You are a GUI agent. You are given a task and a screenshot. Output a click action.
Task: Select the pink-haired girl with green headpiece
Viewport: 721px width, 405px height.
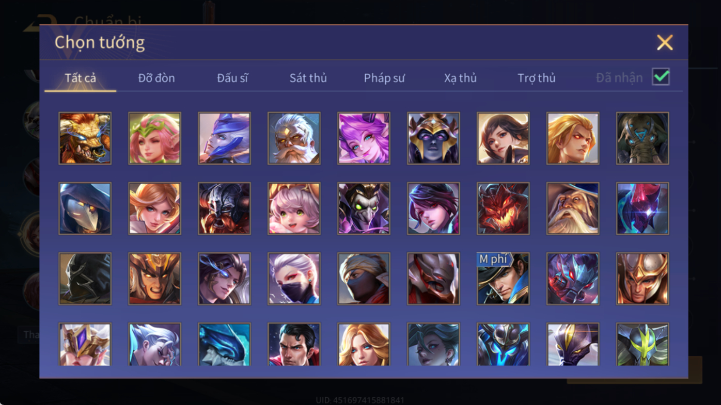click(154, 138)
